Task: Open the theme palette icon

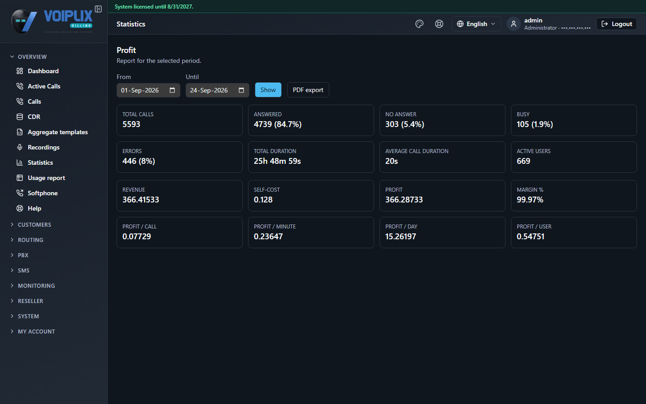Action: pos(419,24)
